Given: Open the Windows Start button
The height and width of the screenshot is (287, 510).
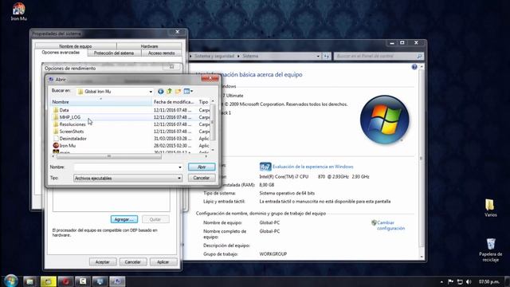Looking at the screenshot, I should tap(10, 281).
